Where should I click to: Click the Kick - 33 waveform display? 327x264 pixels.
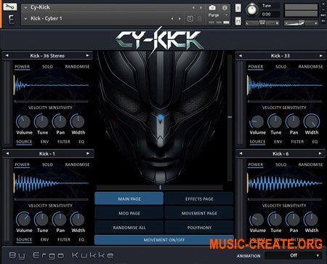tap(285, 85)
